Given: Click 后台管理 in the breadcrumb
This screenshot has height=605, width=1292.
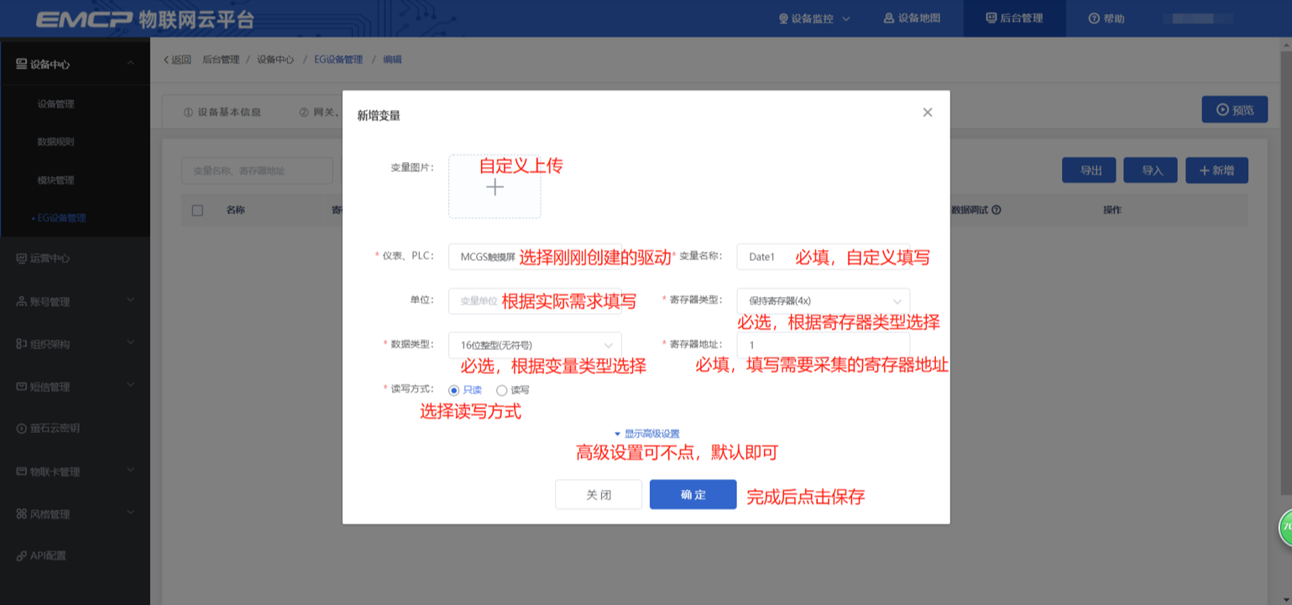Looking at the screenshot, I should click(221, 60).
